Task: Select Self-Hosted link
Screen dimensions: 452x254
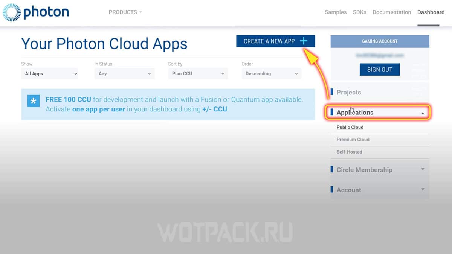Action: pyautogui.click(x=349, y=152)
